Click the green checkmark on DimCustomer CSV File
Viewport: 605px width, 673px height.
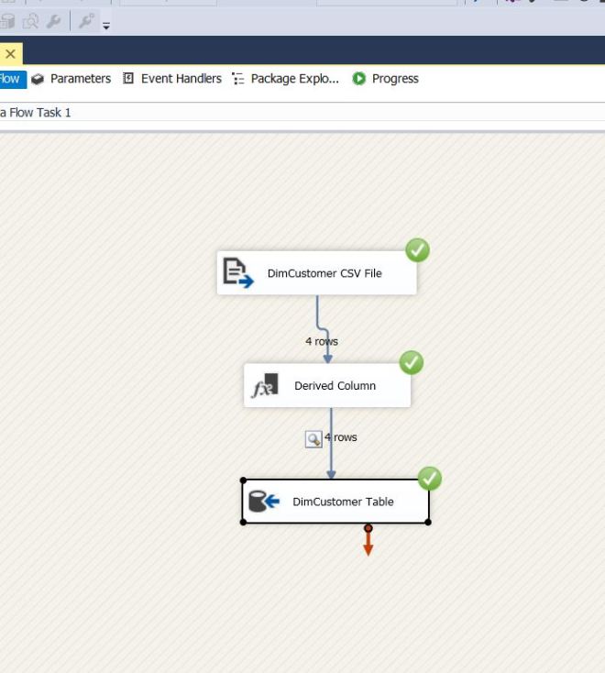[x=417, y=249]
